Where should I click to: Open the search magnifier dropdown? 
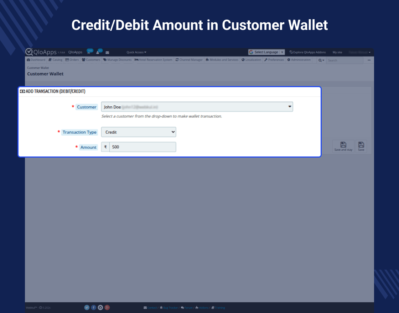(321, 60)
